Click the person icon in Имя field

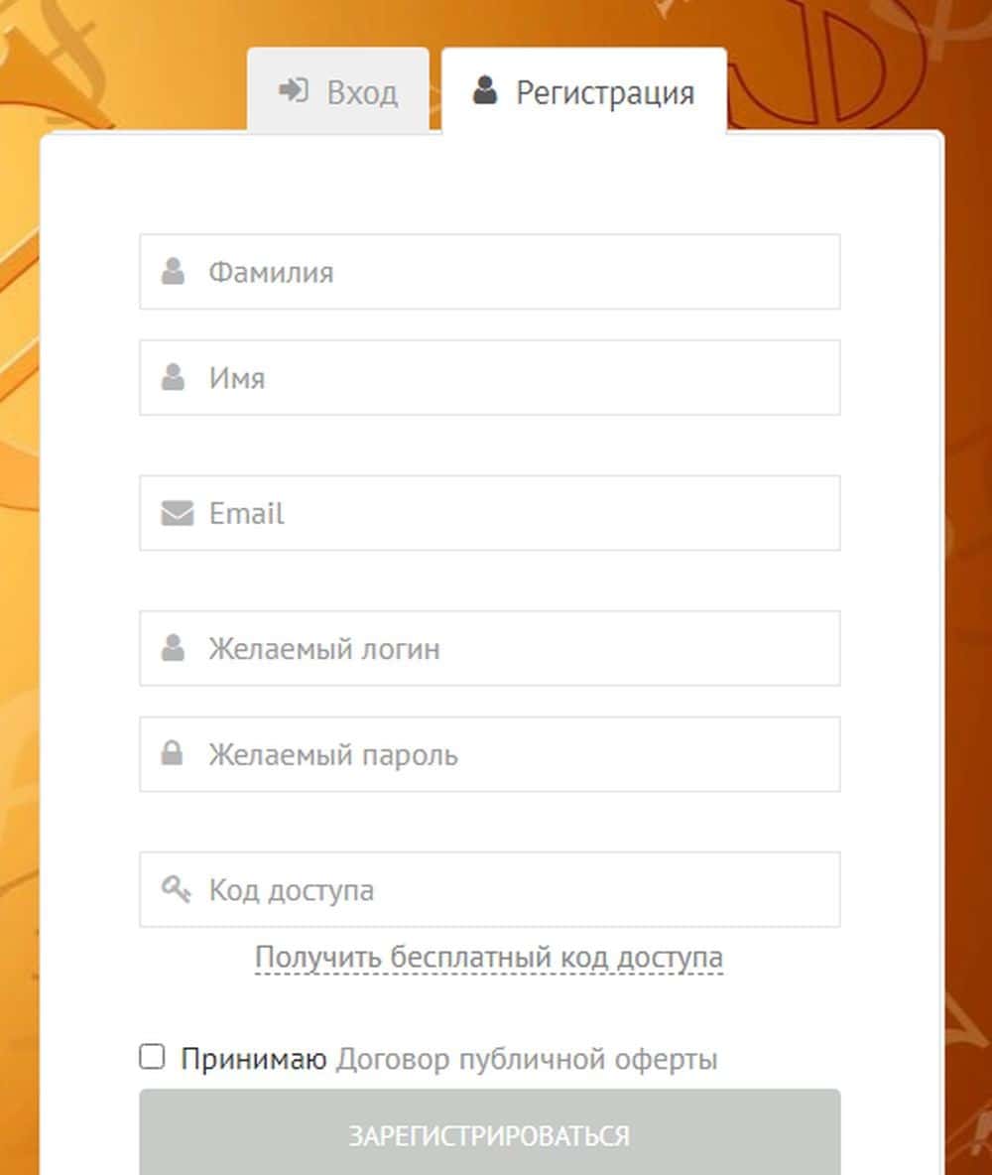pos(173,377)
